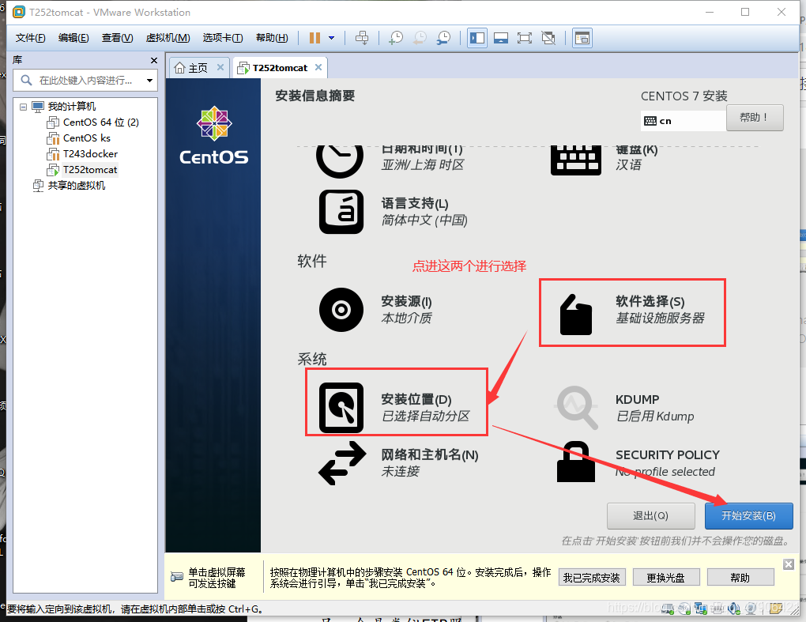Select 共享的虚拟机 in the library
The width and height of the screenshot is (806, 622).
pyautogui.click(x=76, y=186)
